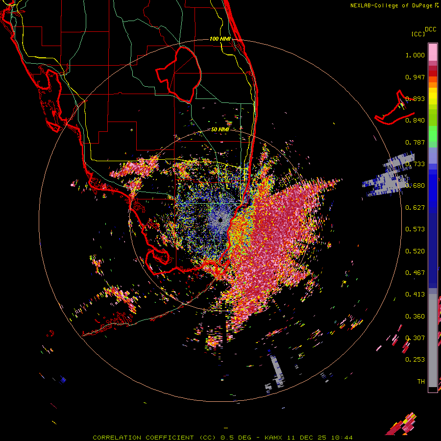The width and height of the screenshot is (441, 441).
Task: Click the 0.307 color scale value
Action: 415,338
